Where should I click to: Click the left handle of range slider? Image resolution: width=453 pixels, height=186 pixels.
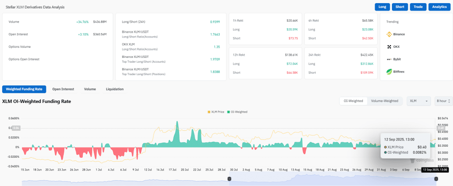pyautogui.click(x=229, y=178)
